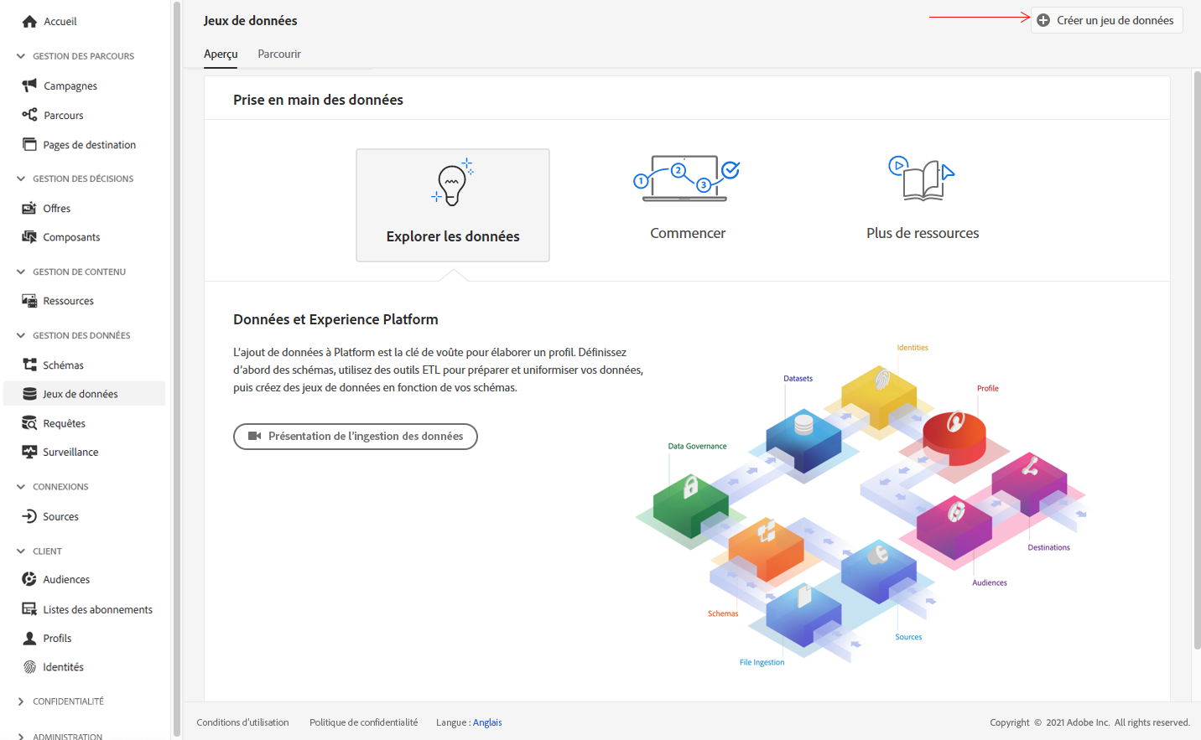1201x740 pixels.
Task: Open Présentation de l'ingestion des données video
Action: coord(356,437)
